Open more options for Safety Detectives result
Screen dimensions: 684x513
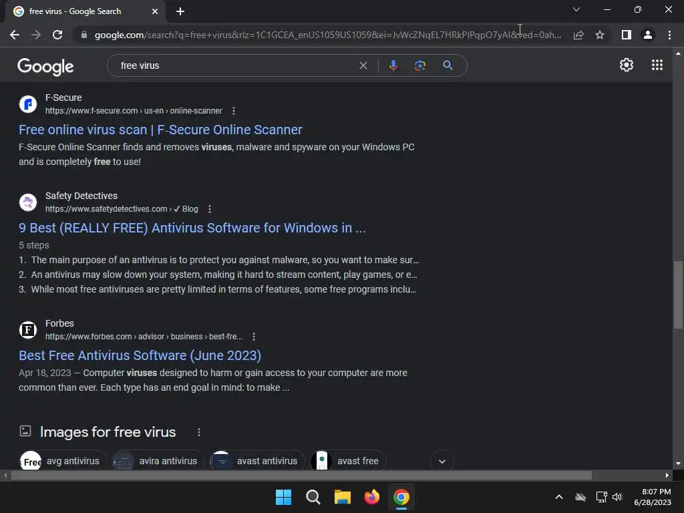[x=210, y=209]
